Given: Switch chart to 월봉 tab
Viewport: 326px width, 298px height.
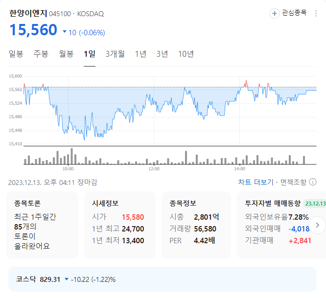Looking at the screenshot, I should [x=66, y=54].
